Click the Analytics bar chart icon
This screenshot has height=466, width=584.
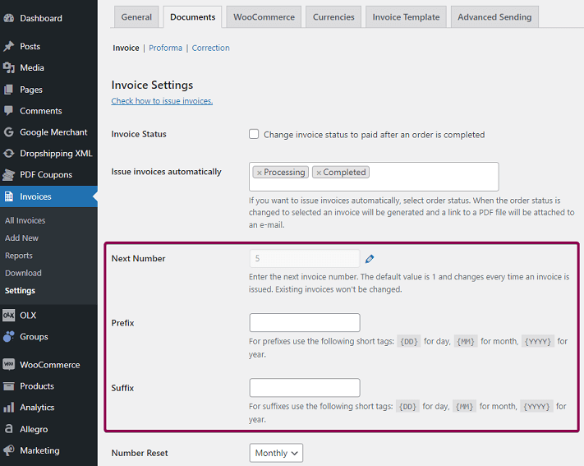[9, 408]
